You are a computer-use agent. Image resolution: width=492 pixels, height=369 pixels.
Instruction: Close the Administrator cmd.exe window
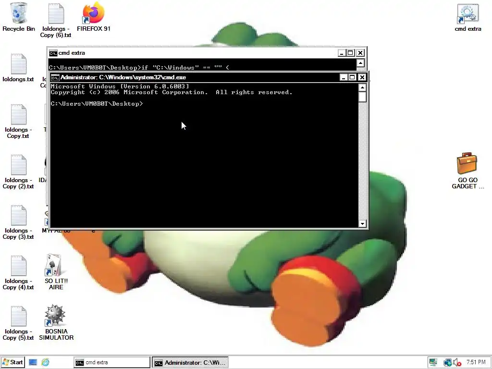tap(362, 77)
